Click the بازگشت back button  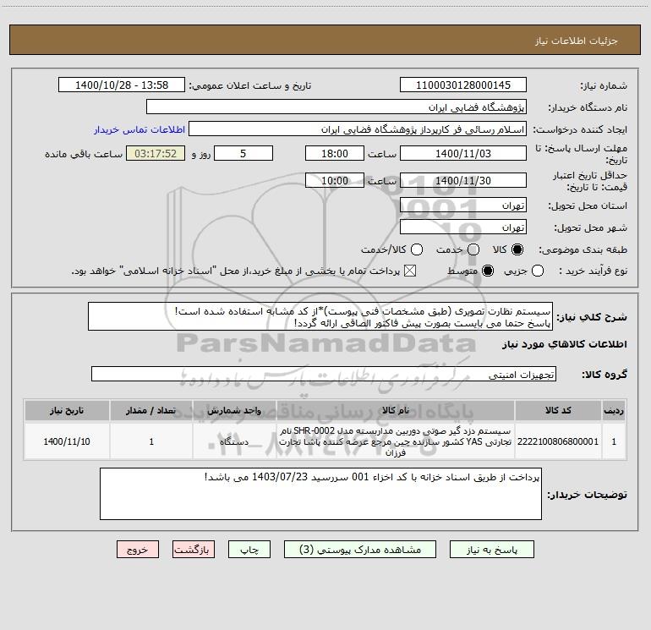pyautogui.click(x=194, y=550)
